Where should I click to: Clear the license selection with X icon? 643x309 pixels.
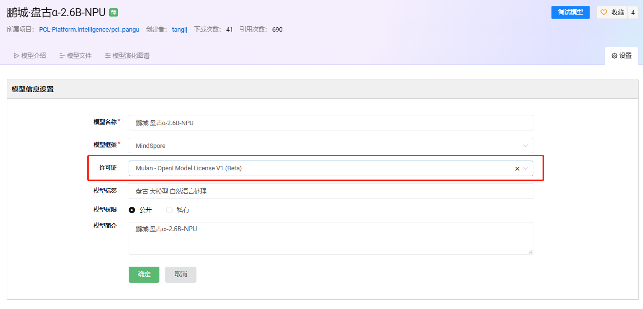(x=517, y=169)
